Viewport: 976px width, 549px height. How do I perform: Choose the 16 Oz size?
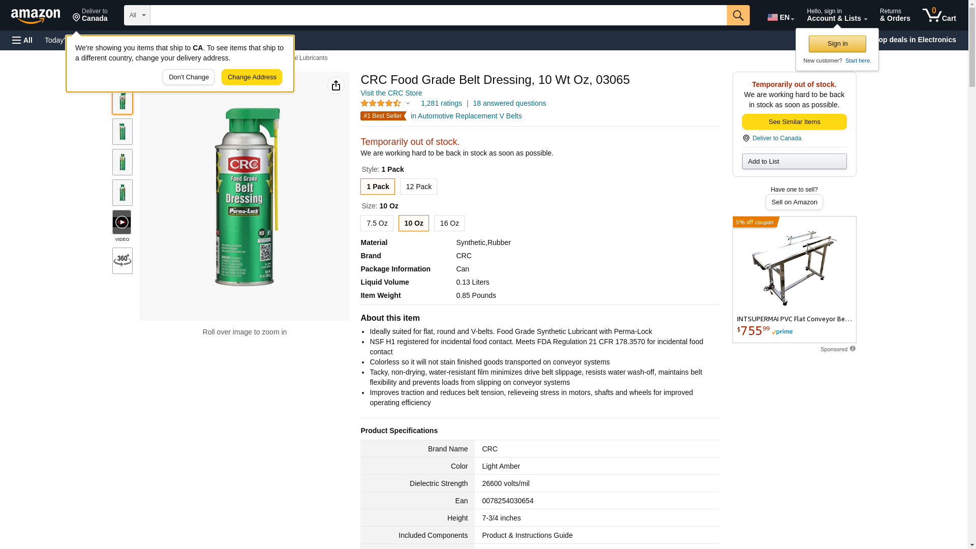tap(449, 223)
